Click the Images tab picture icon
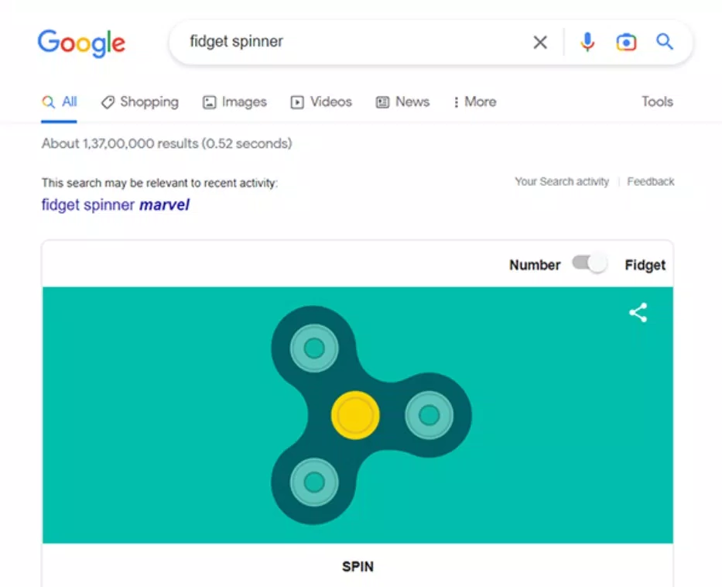The width and height of the screenshot is (722, 587). 208,101
